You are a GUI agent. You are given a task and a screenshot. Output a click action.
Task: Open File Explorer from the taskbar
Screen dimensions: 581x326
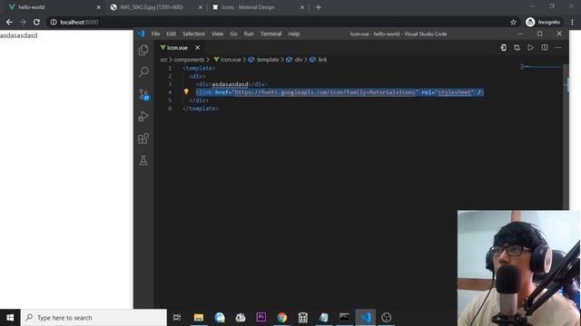199,318
